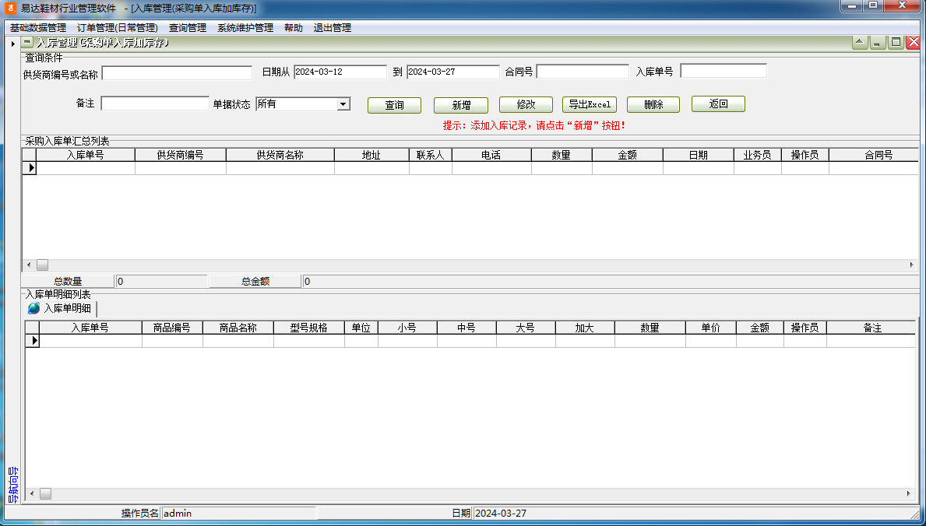Click the 供货商编号或名称 input field
The image size is (926, 526).
coord(177,73)
